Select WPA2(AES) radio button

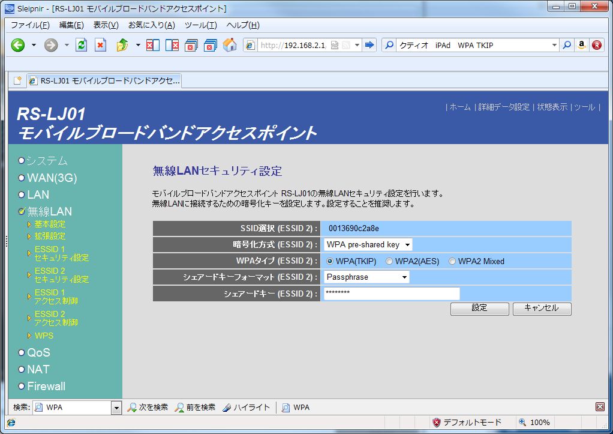(389, 261)
